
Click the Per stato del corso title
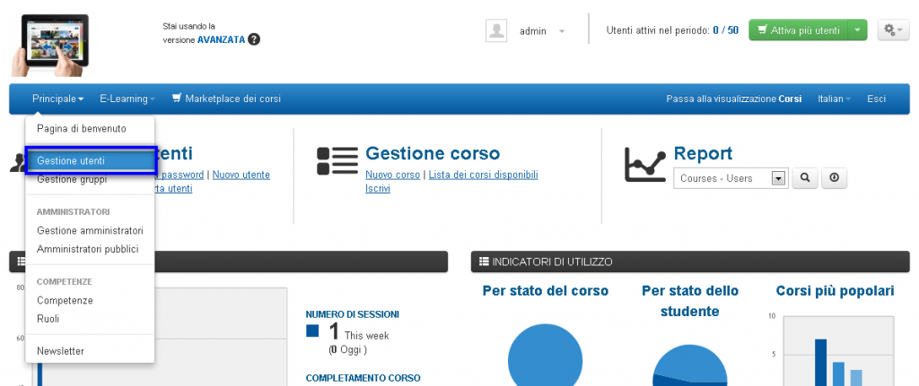pos(545,291)
